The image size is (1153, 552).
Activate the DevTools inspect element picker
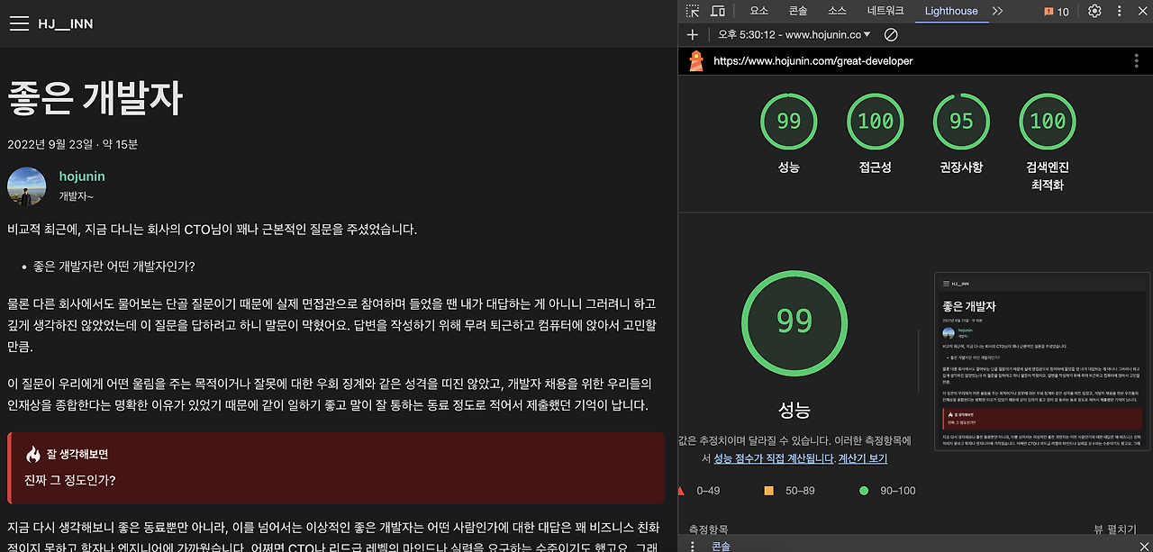692,11
